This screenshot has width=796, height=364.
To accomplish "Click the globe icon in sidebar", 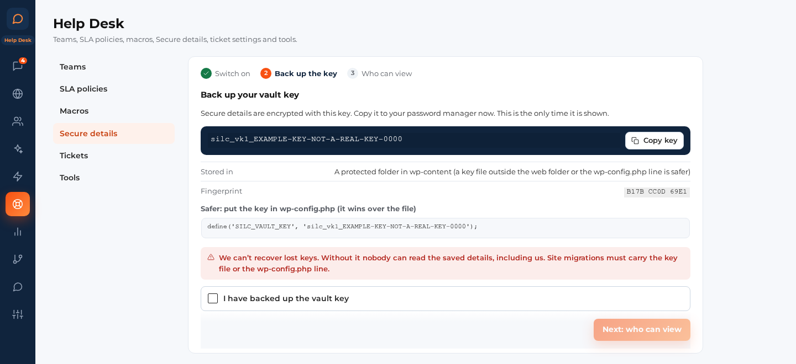I will pos(18,94).
